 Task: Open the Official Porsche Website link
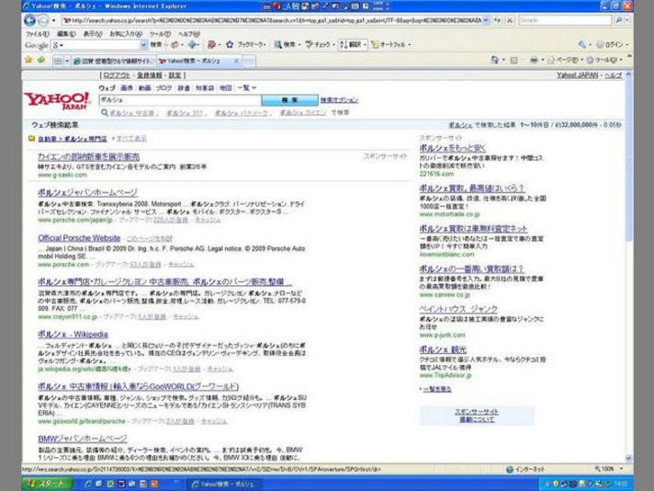[x=79, y=237]
